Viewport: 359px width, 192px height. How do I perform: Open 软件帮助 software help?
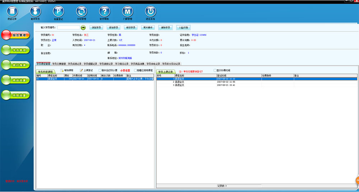click(x=104, y=12)
